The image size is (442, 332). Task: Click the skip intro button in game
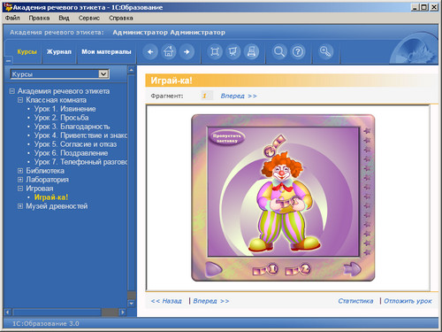(x=226, y=138)
